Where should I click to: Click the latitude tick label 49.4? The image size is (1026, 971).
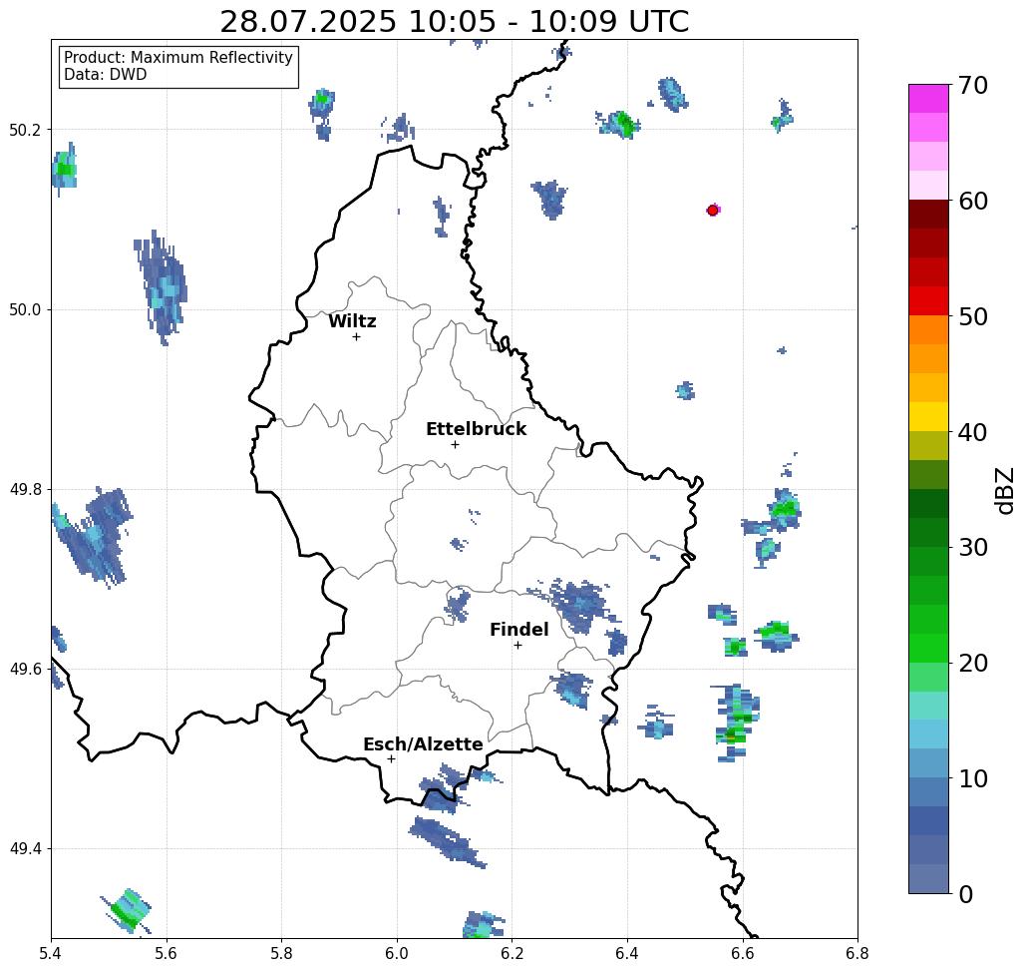[25, 849]
